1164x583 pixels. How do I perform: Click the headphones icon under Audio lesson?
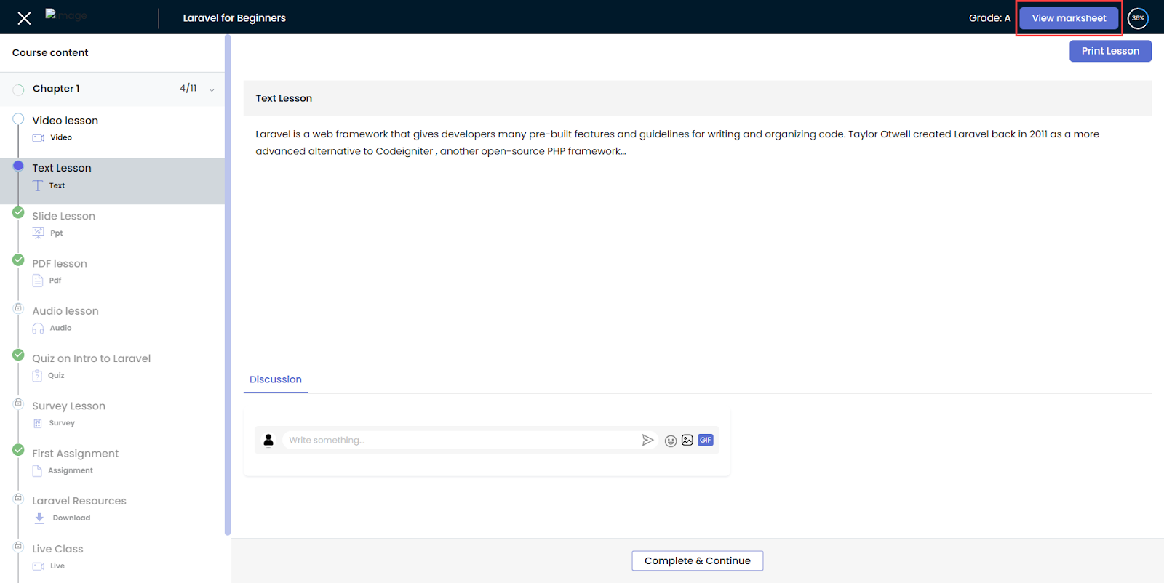pos(38,329)
